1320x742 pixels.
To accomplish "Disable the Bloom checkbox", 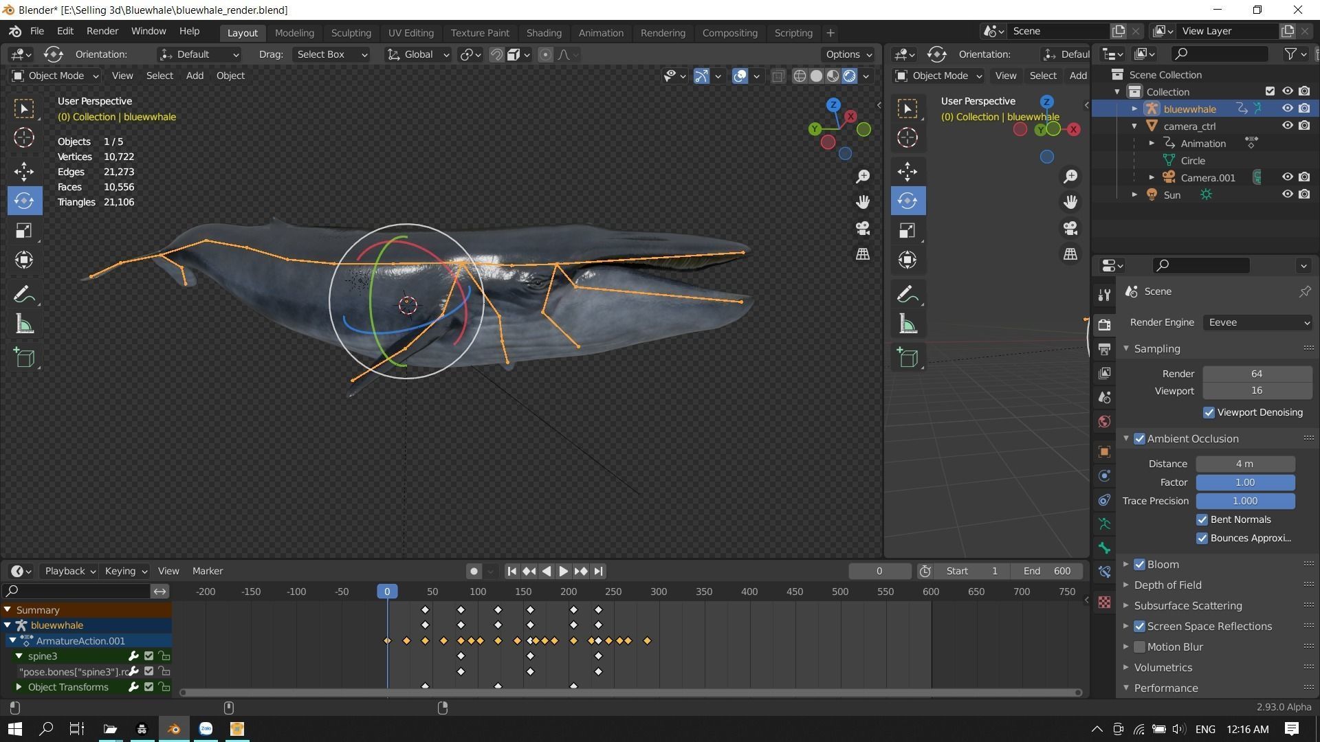I will pos(1139,565).
